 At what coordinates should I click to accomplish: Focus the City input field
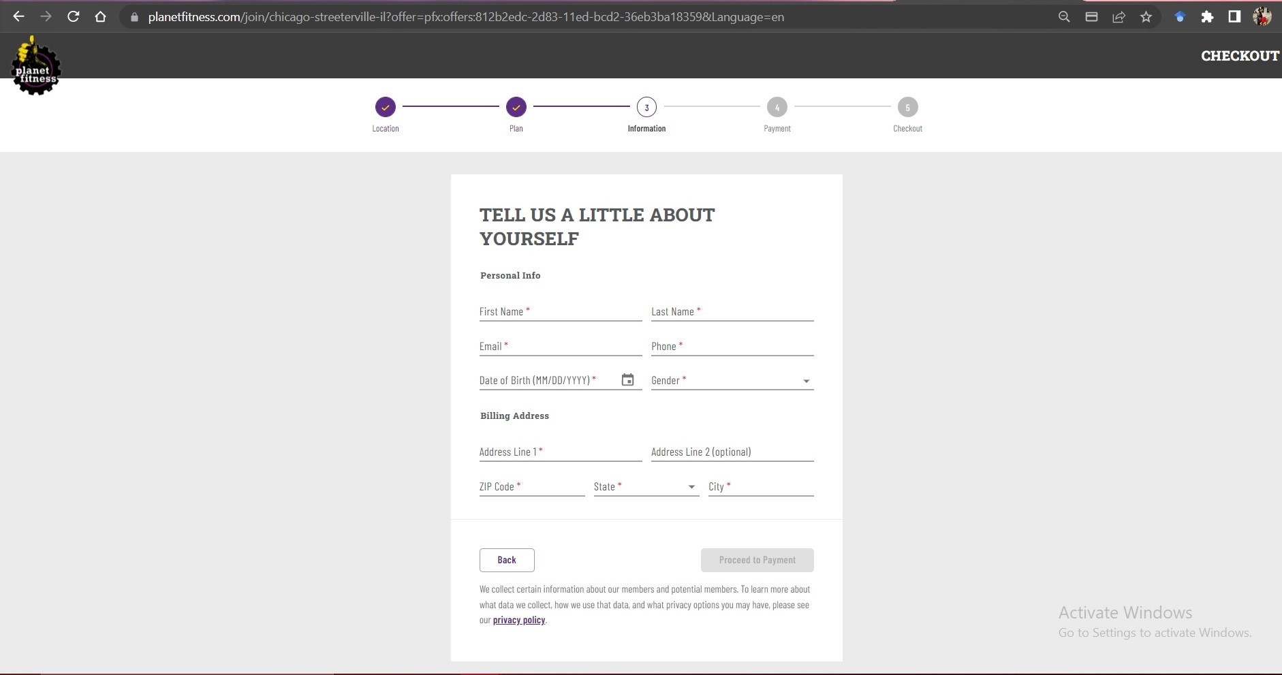point(761,486)
